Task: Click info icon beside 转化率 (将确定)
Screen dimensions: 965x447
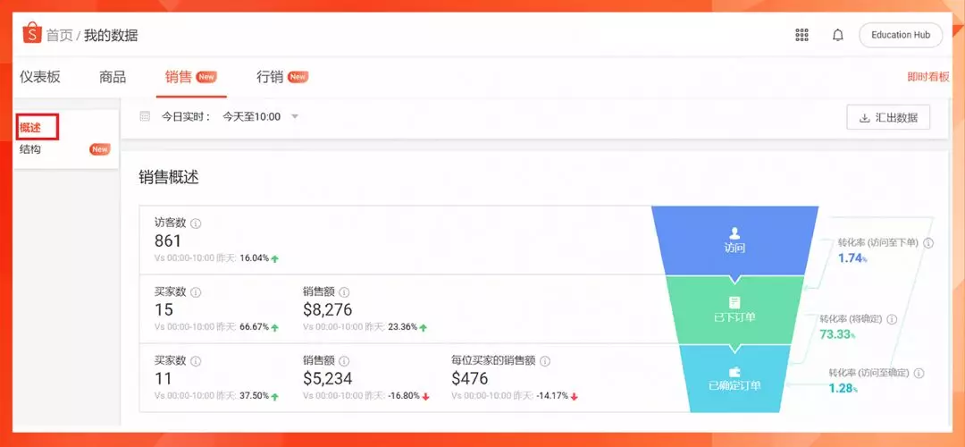Action: tap(892, 319)
